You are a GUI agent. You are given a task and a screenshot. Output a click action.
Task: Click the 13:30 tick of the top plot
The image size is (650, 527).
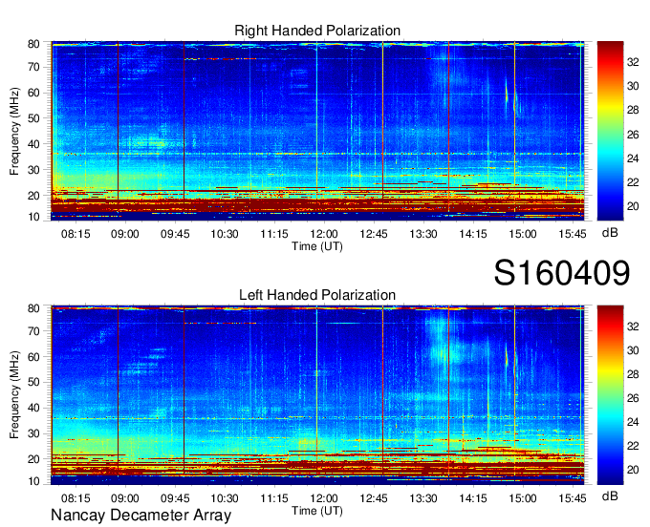tap(423, 234)
